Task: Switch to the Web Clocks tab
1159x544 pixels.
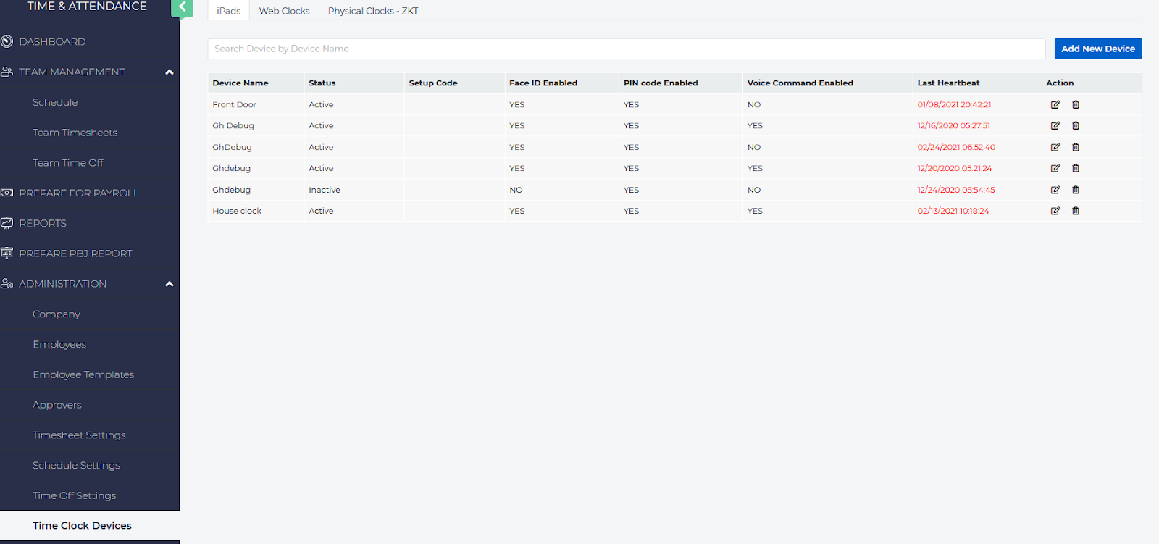Action: pos(284,11)
